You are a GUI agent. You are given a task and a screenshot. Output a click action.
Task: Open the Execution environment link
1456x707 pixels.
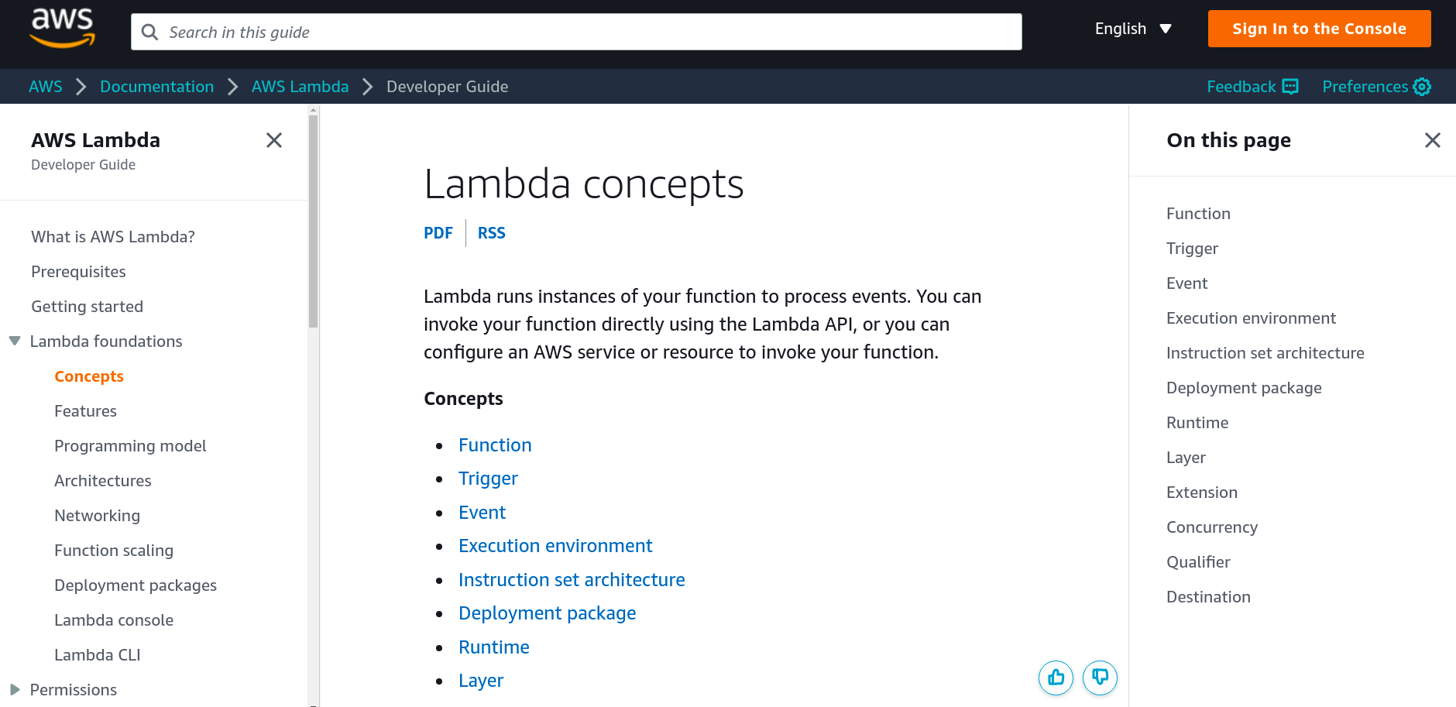pos(555,546)
